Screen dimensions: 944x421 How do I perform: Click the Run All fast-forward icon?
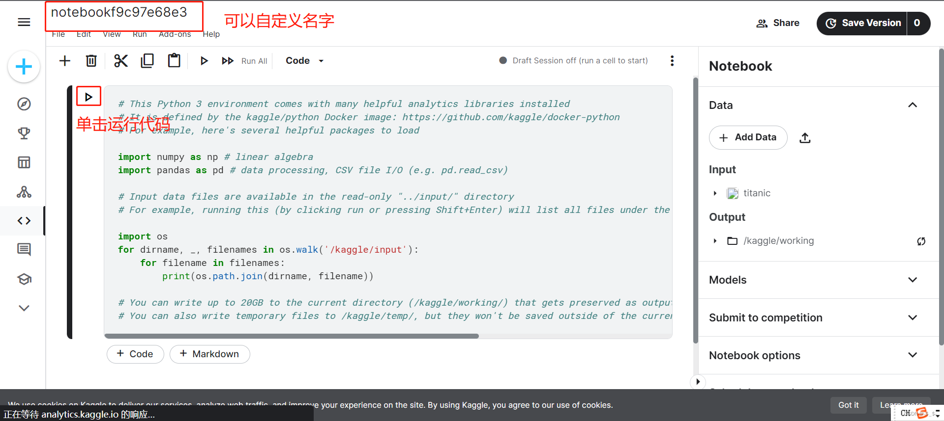pyautogui.click(x=227, y=61)
